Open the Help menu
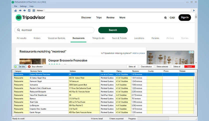The width and height of the screenshot is (209, 121). pos(31,6)
